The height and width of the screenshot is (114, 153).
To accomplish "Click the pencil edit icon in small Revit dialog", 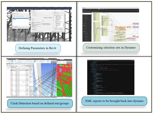I will tap(13, 26).
